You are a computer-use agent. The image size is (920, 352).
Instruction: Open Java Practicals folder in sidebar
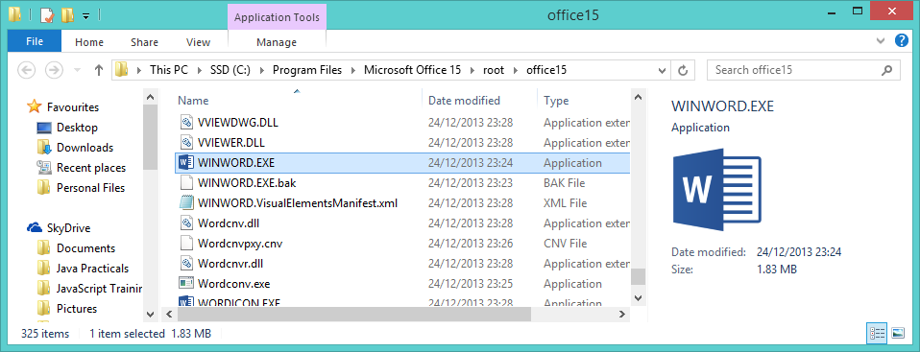pos(92,269)
